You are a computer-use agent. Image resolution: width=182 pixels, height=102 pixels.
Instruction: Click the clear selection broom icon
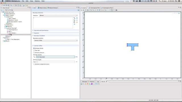[x=77, y=22]
